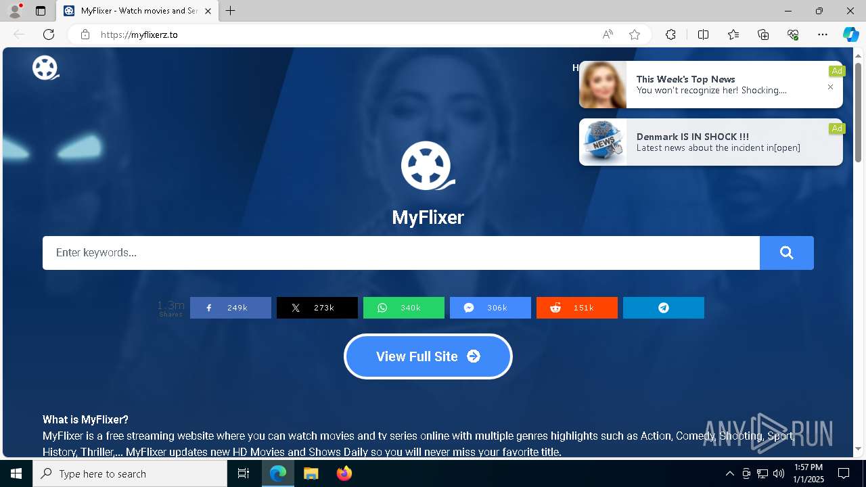
Task: Select the MyFlixer browser tab
Action: click(x=137, y=11)
